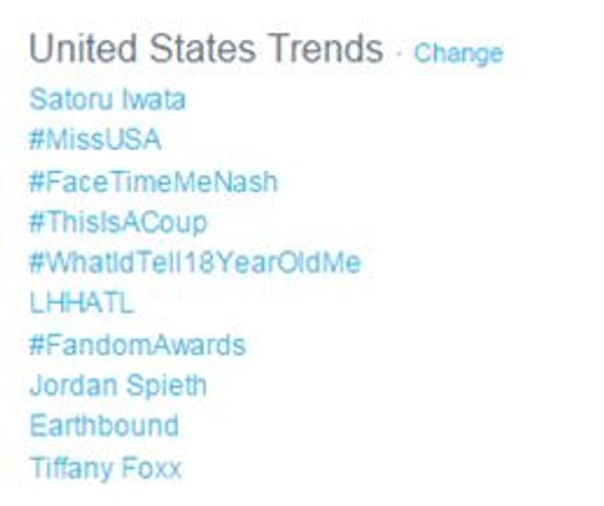View the Jordan Spieth trend

[118, 385]
